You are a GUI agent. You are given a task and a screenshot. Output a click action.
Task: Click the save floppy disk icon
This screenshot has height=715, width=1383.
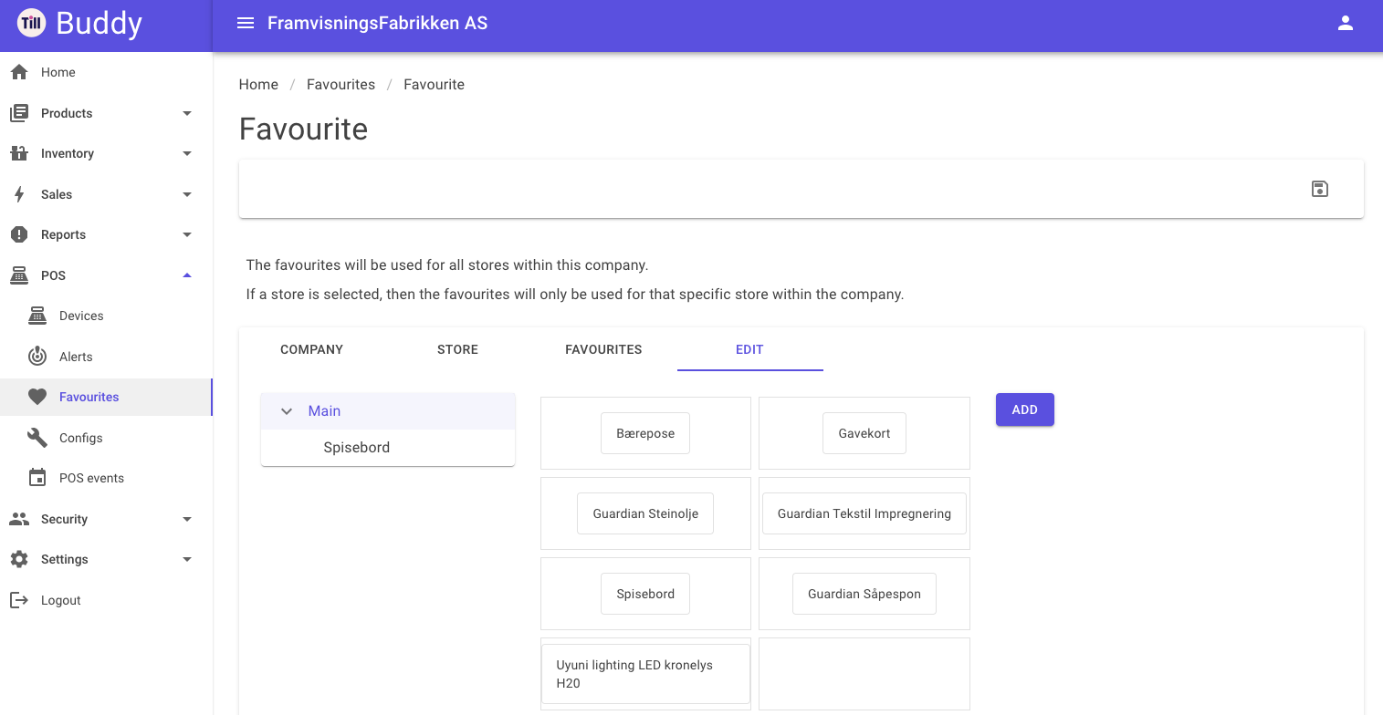[1319, 189]
